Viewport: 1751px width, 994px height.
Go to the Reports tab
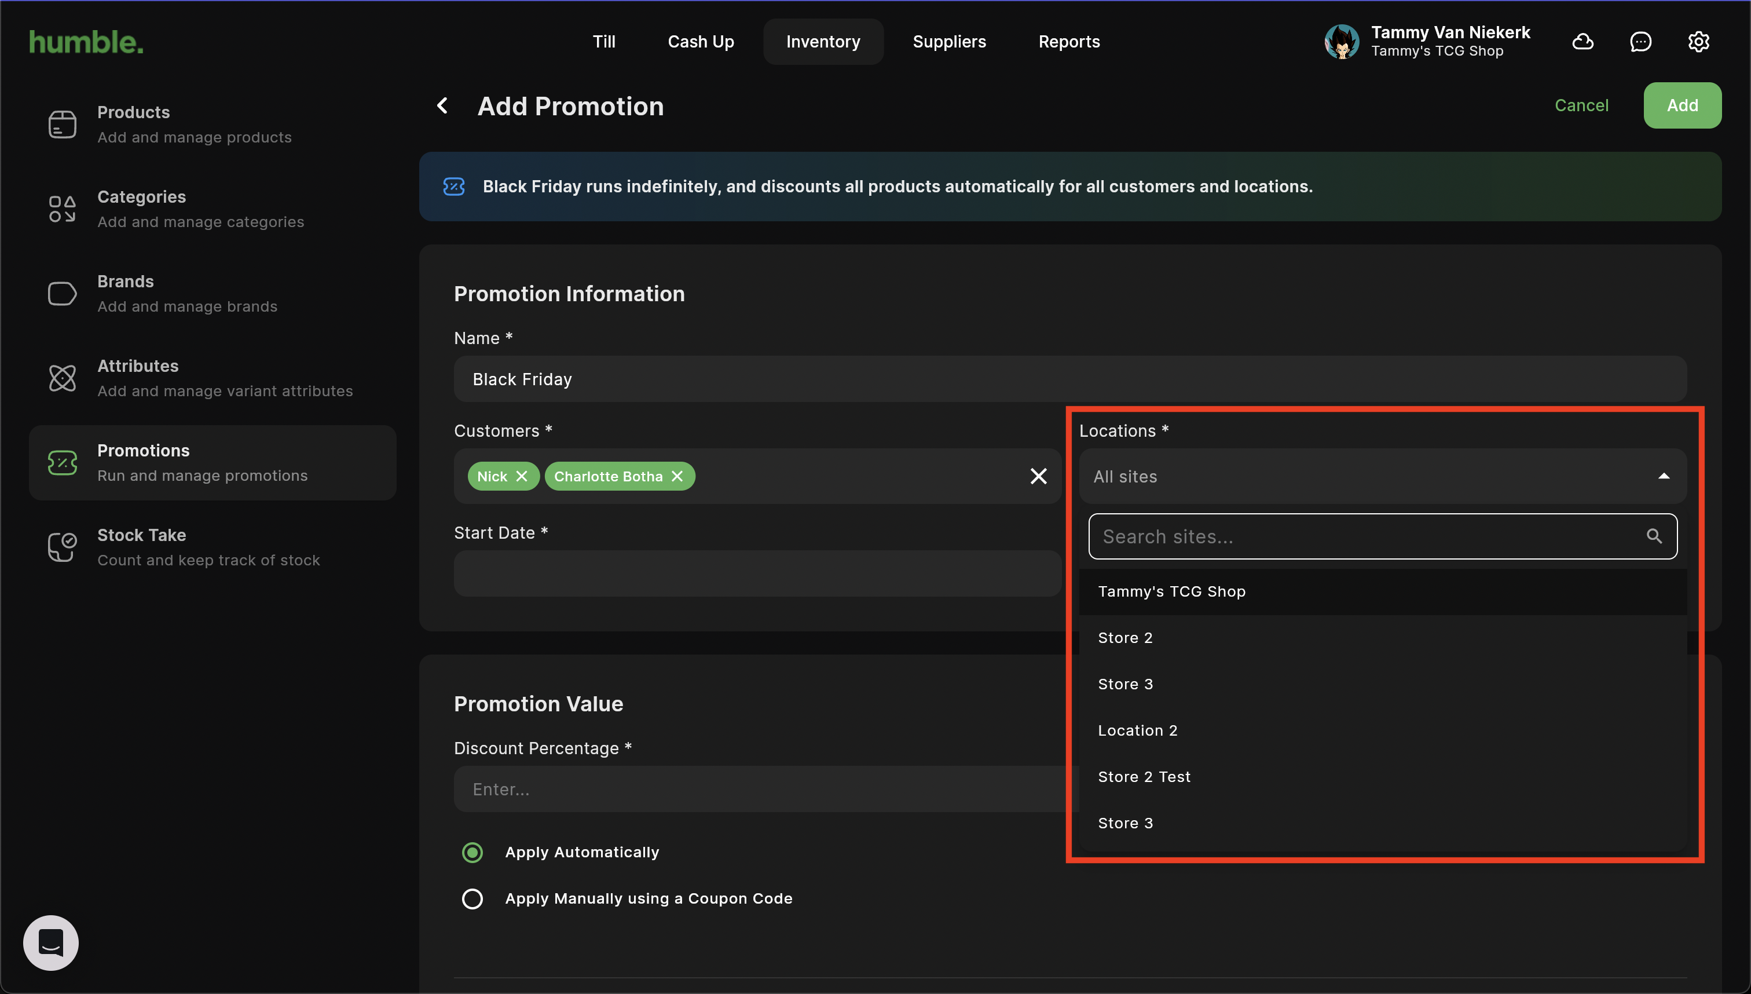[x=1069, y=42]
